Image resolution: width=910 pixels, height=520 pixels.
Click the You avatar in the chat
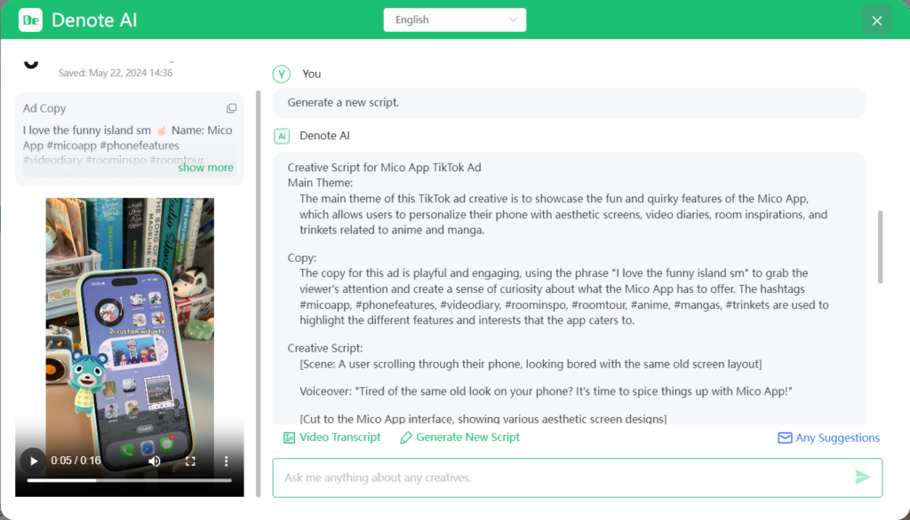[281, 74]
